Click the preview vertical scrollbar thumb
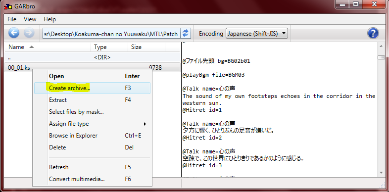This screenshot has height=192, width=389. (381, 57)
